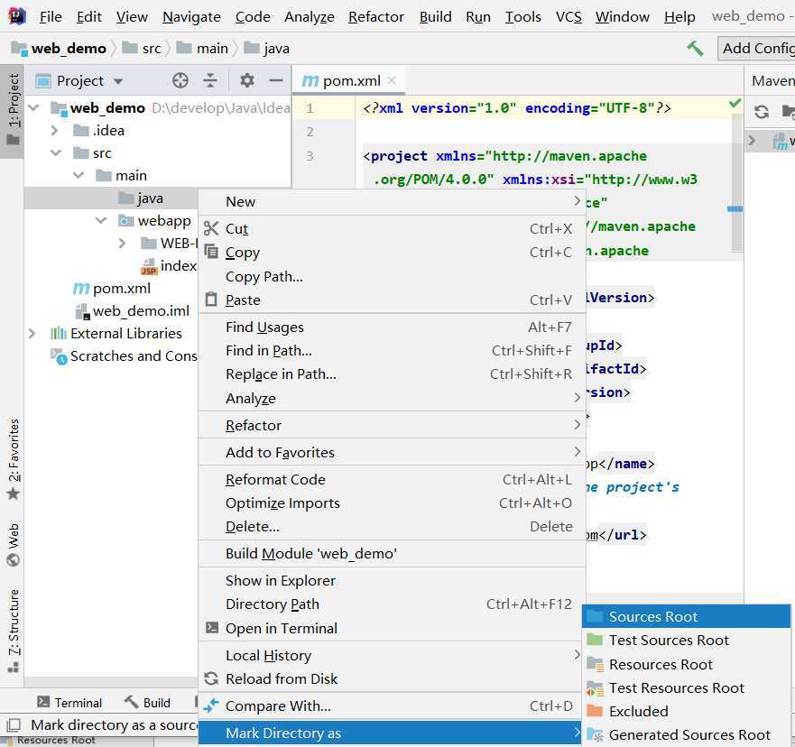Click the orange Excluded folder icon
This screenshot has height=747, width=795.
tap(595, 711)
